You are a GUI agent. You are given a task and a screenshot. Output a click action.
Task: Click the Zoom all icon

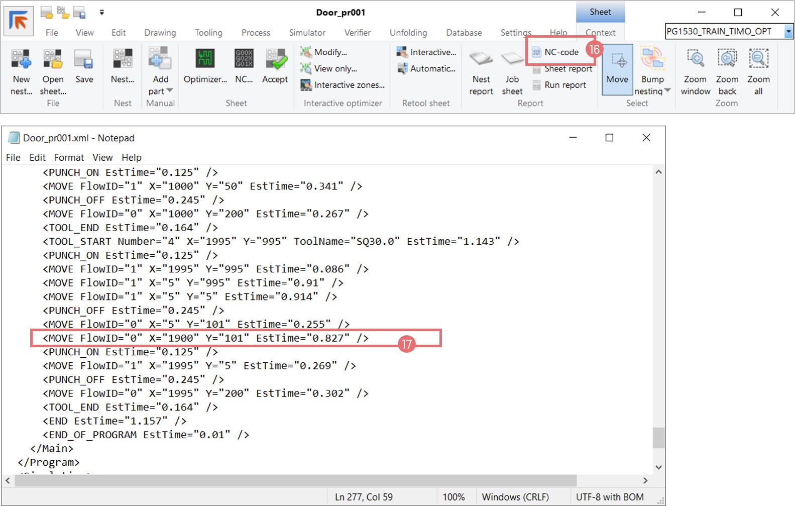coord(758,60)
